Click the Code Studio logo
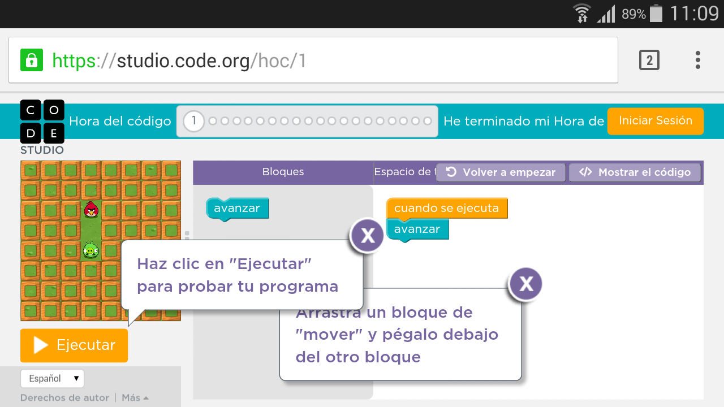The height and width of the screenshot is (407, 724). coord(42,122)
